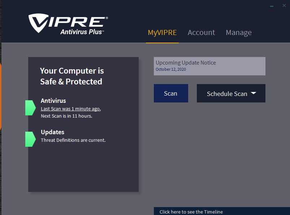Click the Next Scan is in 11 hours text

click(66, 116)
